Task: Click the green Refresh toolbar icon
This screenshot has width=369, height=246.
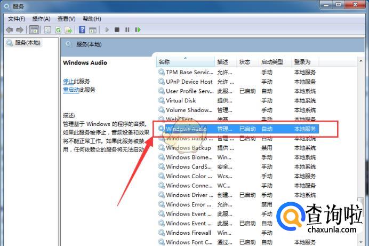Action: coord(58,30)
